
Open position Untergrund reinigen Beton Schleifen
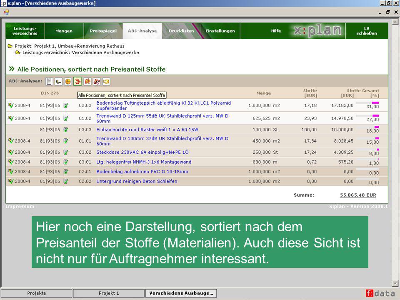(x=137, y=181)
